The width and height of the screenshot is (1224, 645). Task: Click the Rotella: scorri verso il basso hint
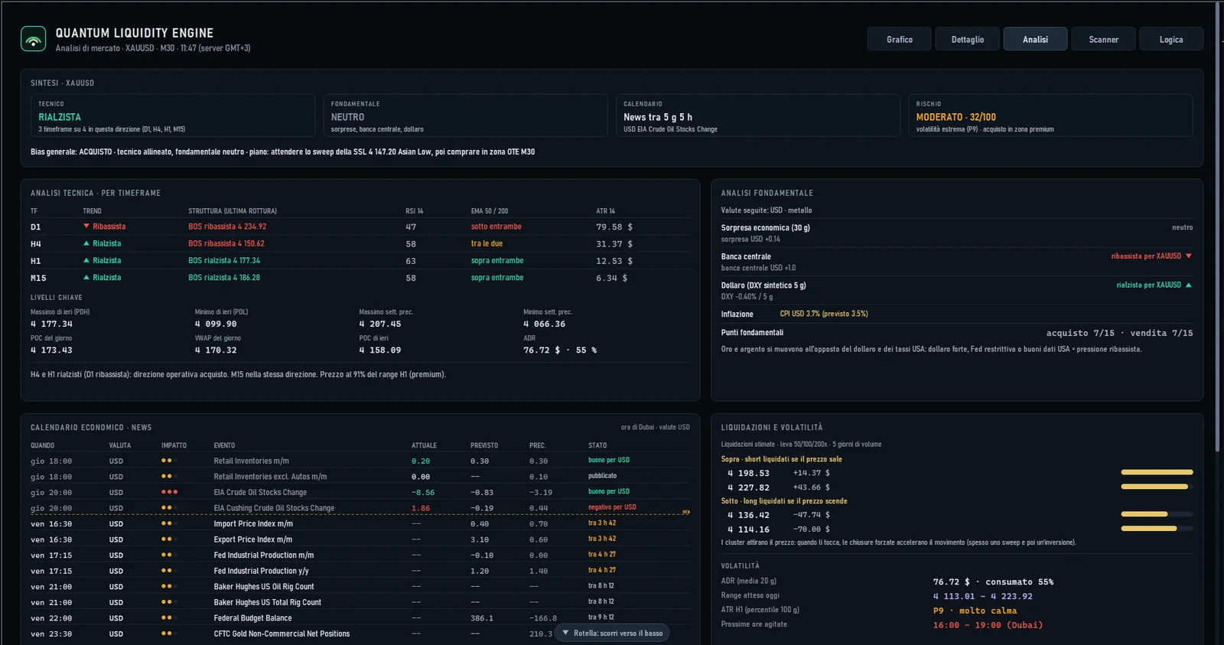point(612,633)
